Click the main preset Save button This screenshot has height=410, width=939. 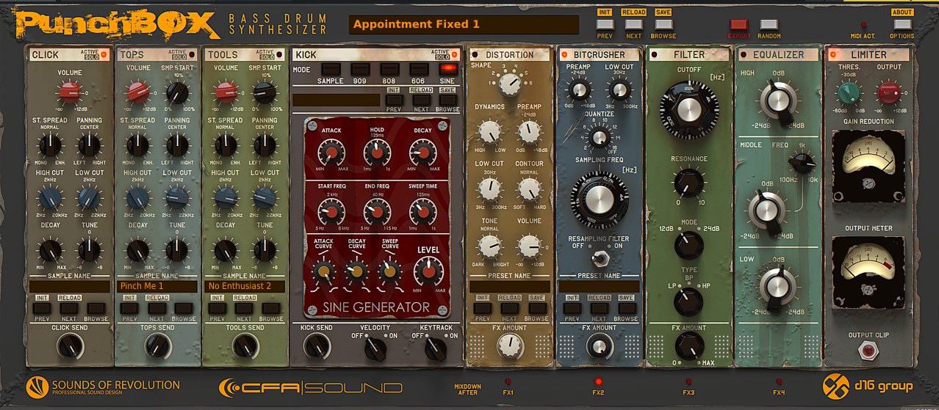coord(663,12)
